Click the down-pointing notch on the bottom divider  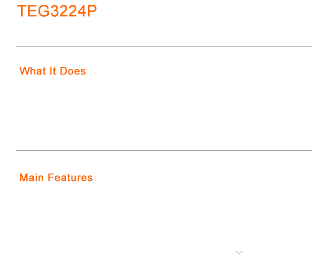pos(239,252)
